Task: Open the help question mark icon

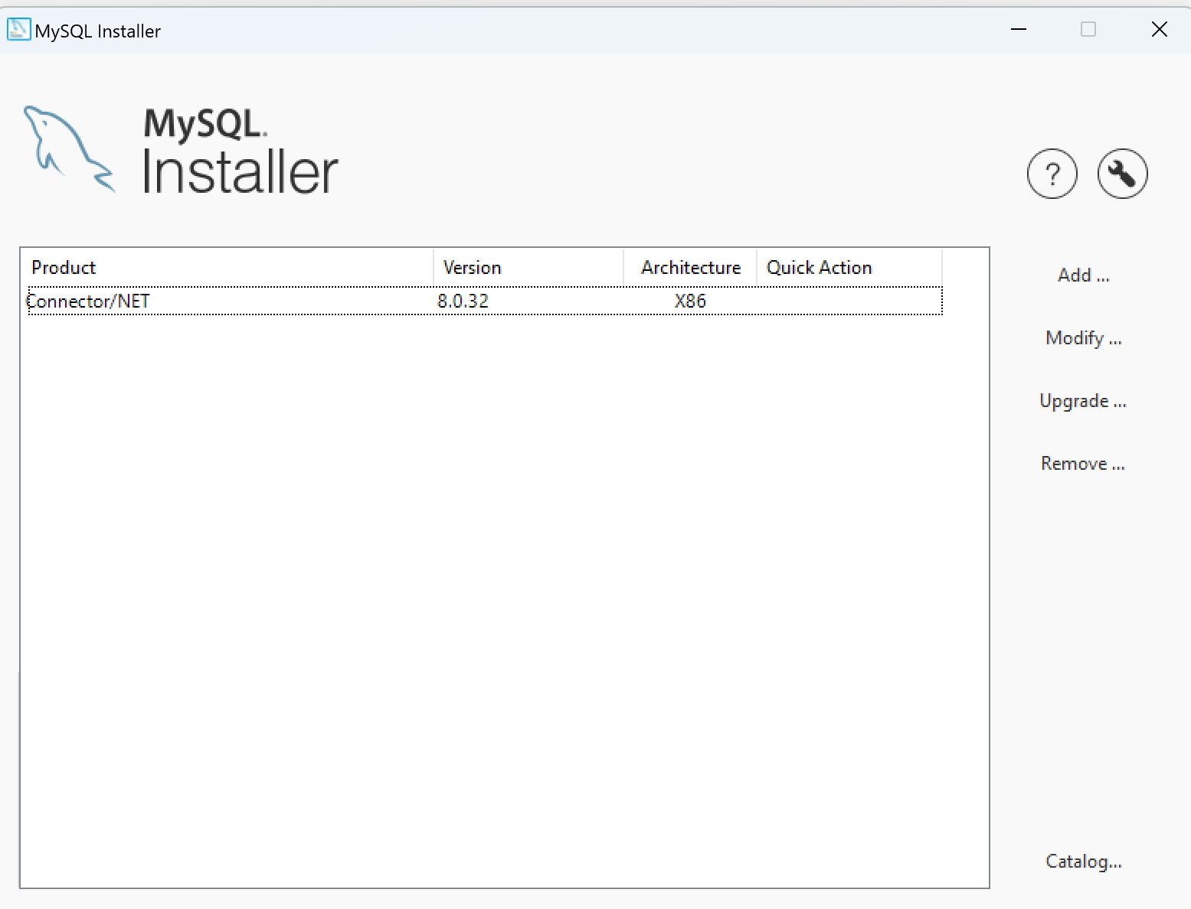Action: [x=1052, y=174]
